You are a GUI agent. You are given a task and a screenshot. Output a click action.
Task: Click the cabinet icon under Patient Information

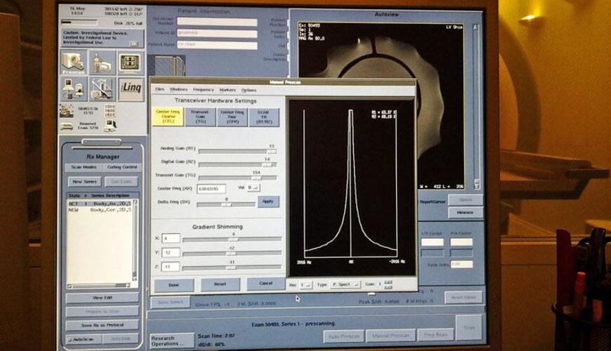[x=168, y=65]
